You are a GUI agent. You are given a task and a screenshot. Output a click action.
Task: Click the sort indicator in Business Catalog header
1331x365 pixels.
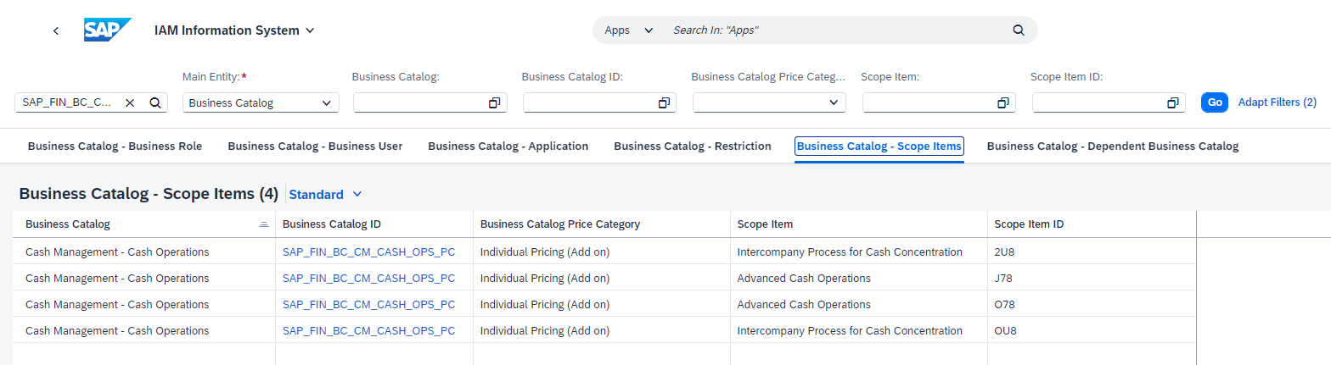tap(264, 224)
